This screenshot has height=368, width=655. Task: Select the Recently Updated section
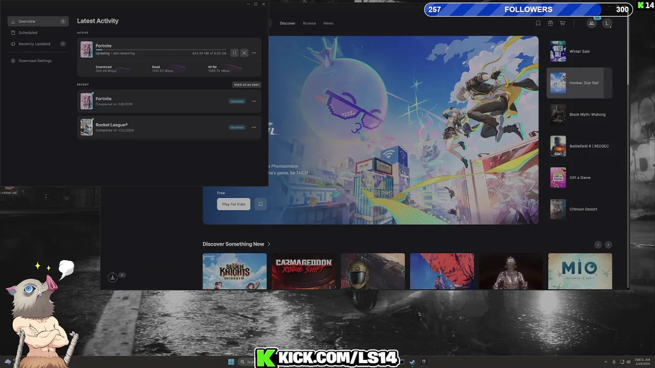pos(38,44)
